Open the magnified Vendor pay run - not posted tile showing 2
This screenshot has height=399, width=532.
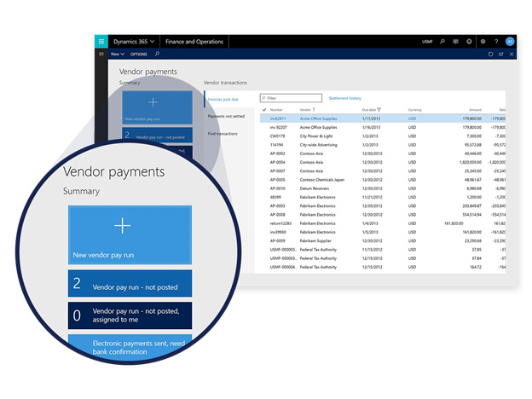130,283
